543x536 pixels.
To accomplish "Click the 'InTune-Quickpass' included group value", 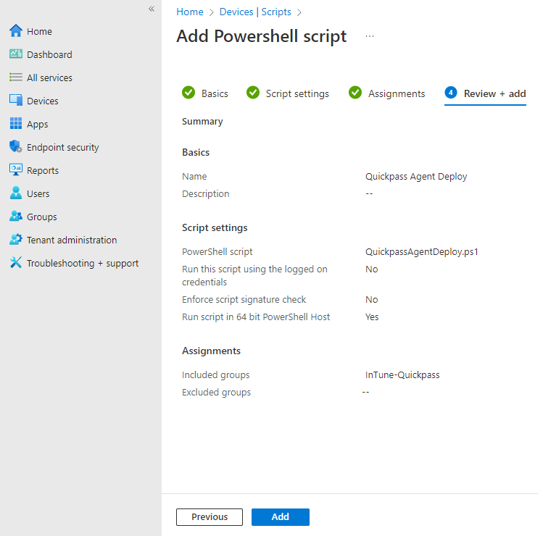I will pos(402,374).
